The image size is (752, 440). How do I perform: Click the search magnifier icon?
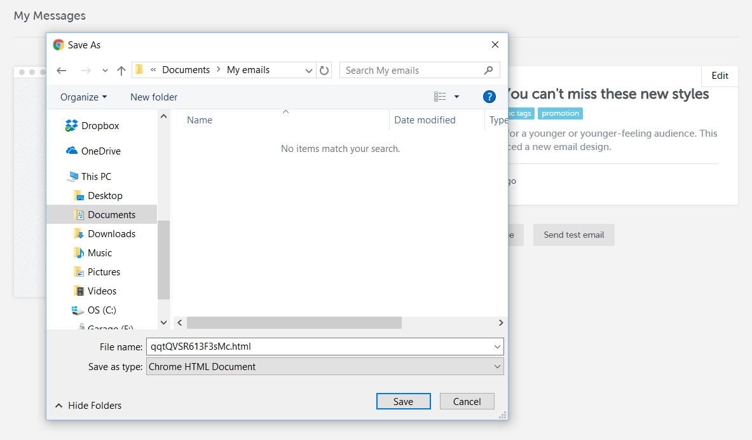[x=489, y=70]
